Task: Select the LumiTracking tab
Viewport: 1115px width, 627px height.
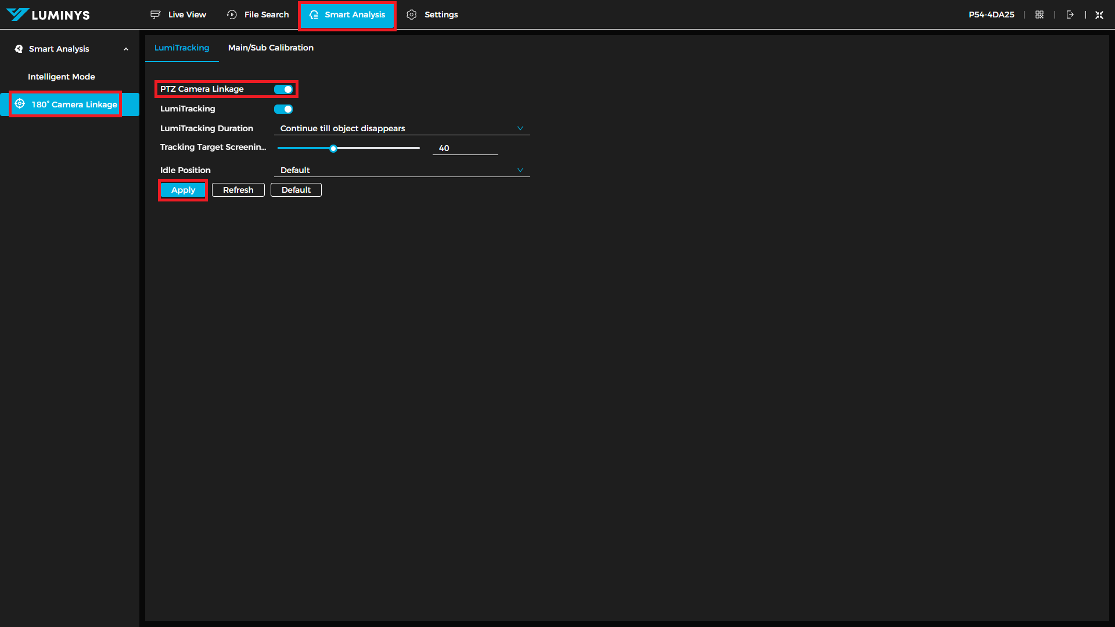Action: coord(182,48)
